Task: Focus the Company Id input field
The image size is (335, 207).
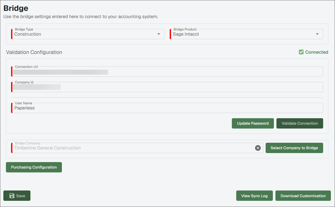Action: [x=167, y=87]
